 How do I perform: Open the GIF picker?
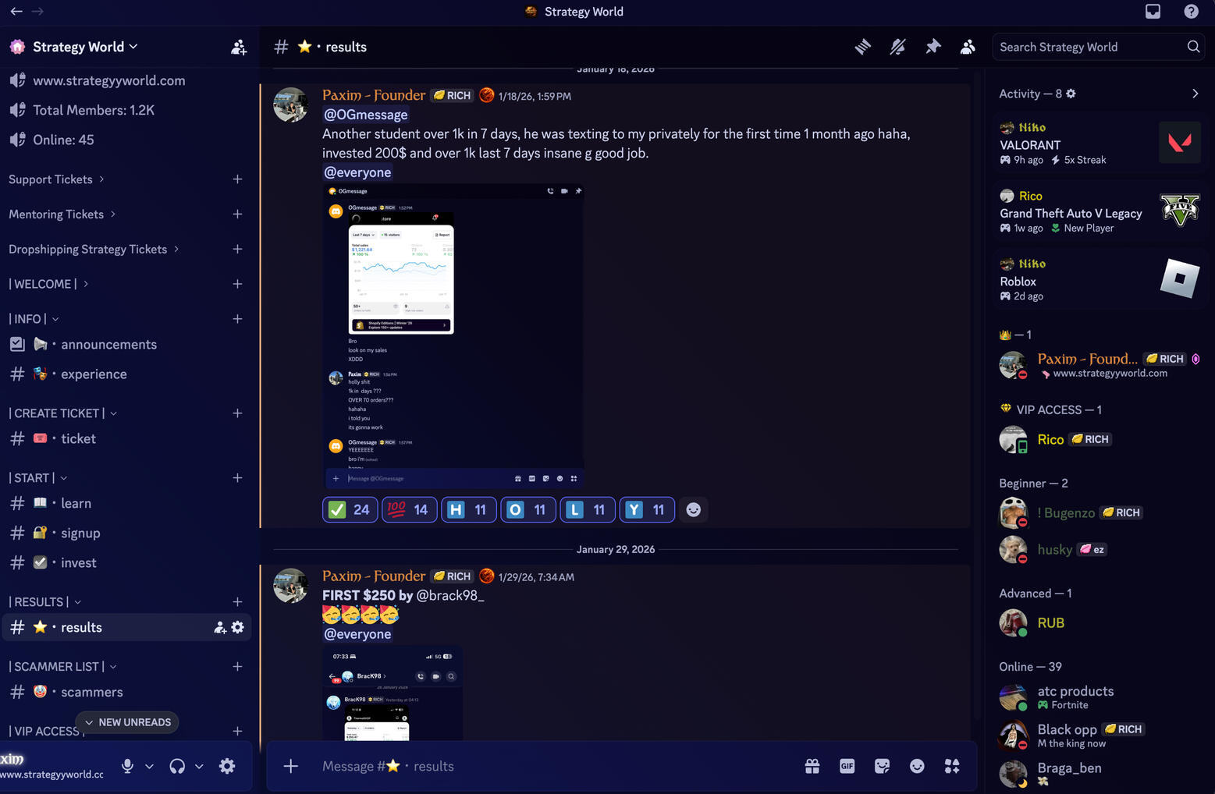click(847, 766)
